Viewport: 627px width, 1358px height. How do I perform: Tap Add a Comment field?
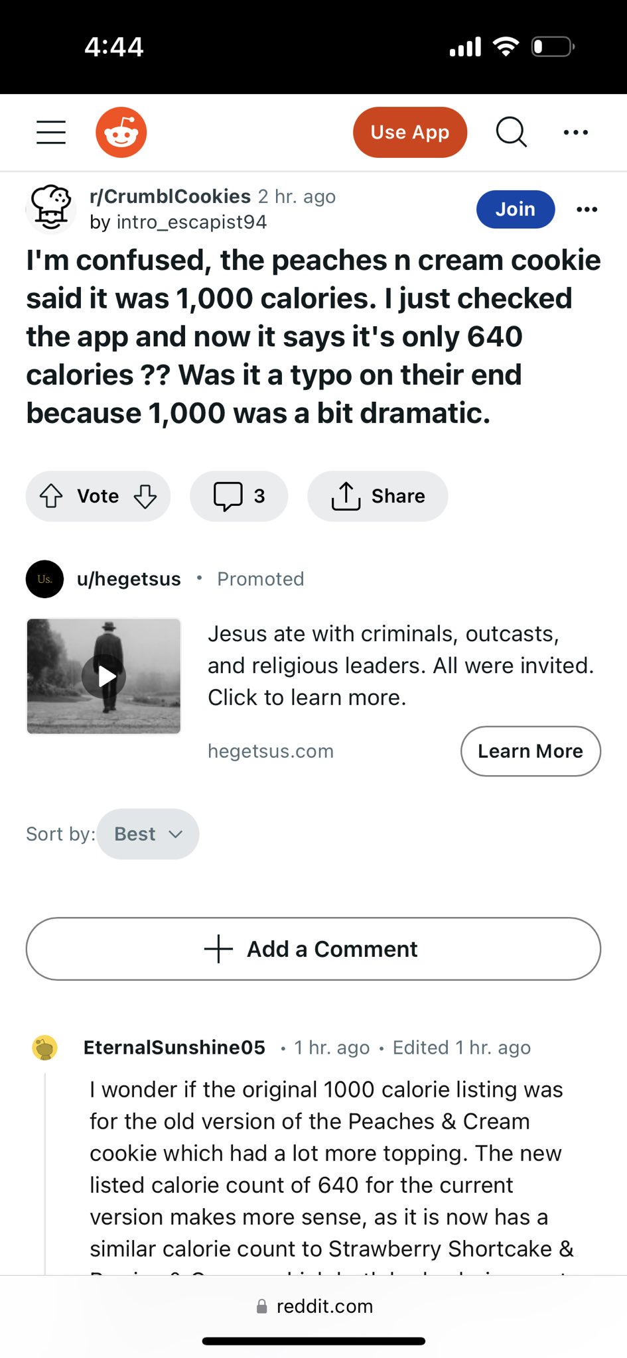(313, 949)
